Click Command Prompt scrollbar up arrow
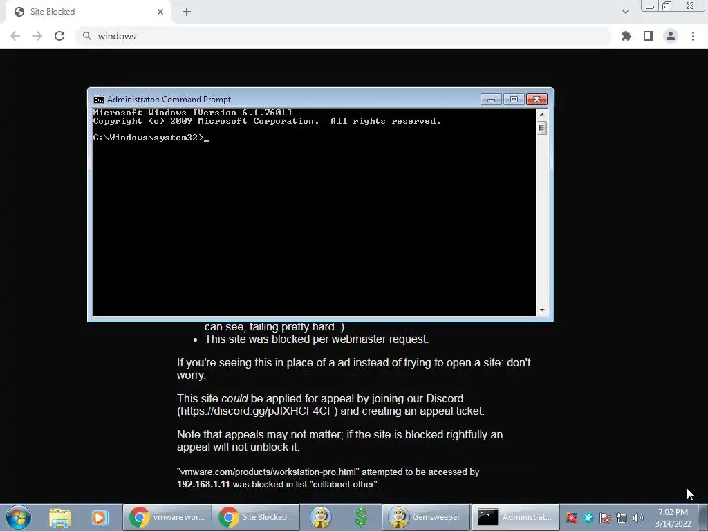The height and width of the screenshot is (531, 708). click(542, 115)
